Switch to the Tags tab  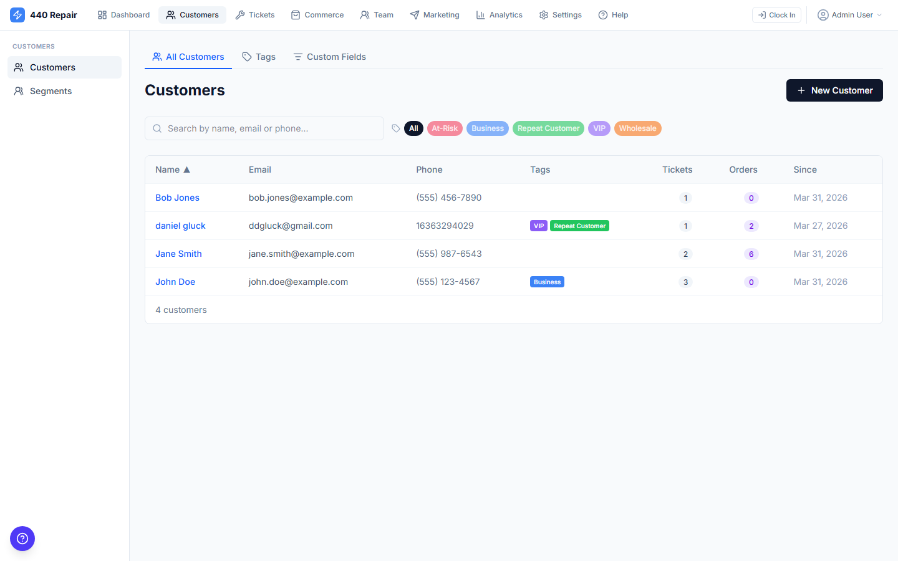[259, 57]
